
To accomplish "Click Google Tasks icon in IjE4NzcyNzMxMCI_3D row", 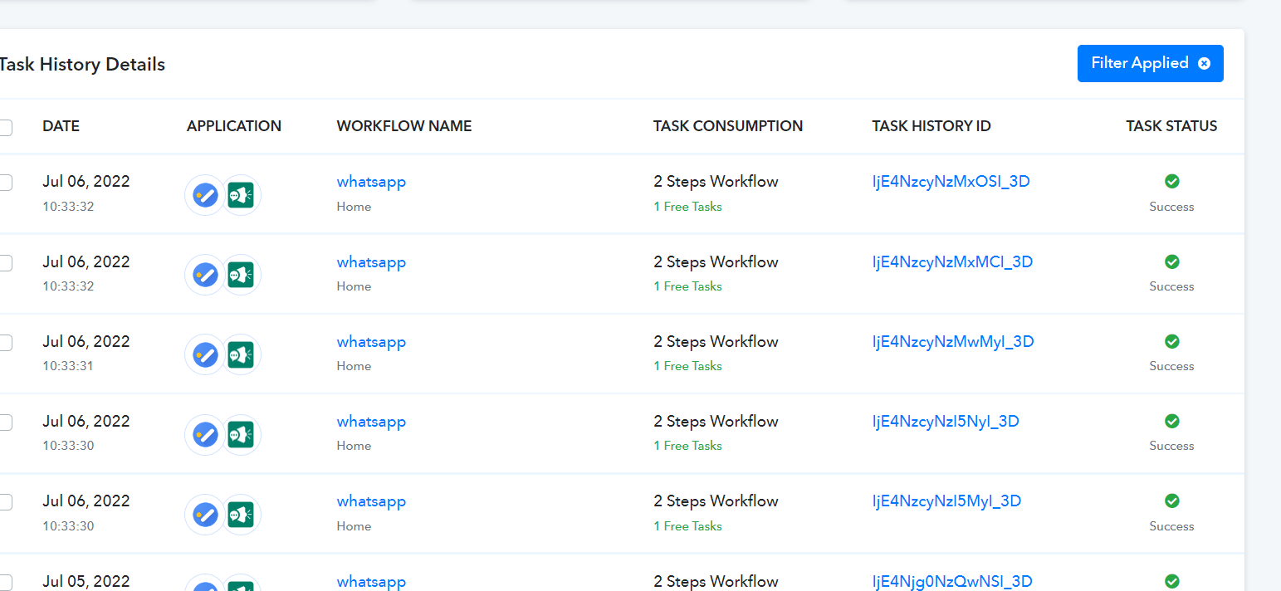I will 204,275.
